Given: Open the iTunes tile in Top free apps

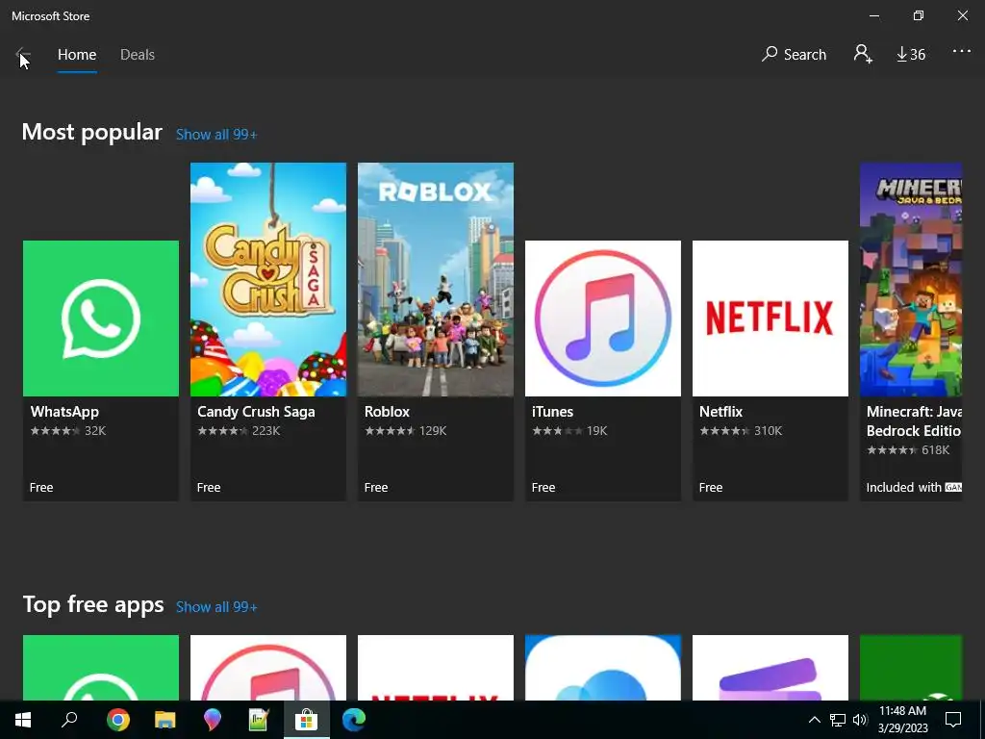Looking at the screenshot, I should pyautogui.click(x=268, y=668).
